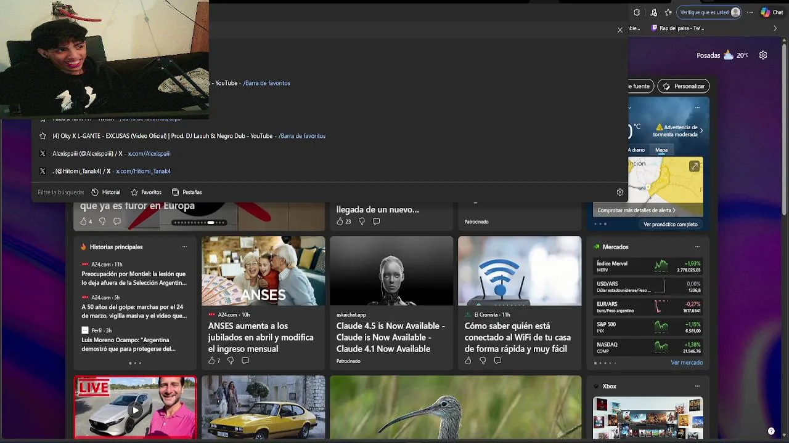Dislike the 'furor en Europa' article

(x=102, y=221)
